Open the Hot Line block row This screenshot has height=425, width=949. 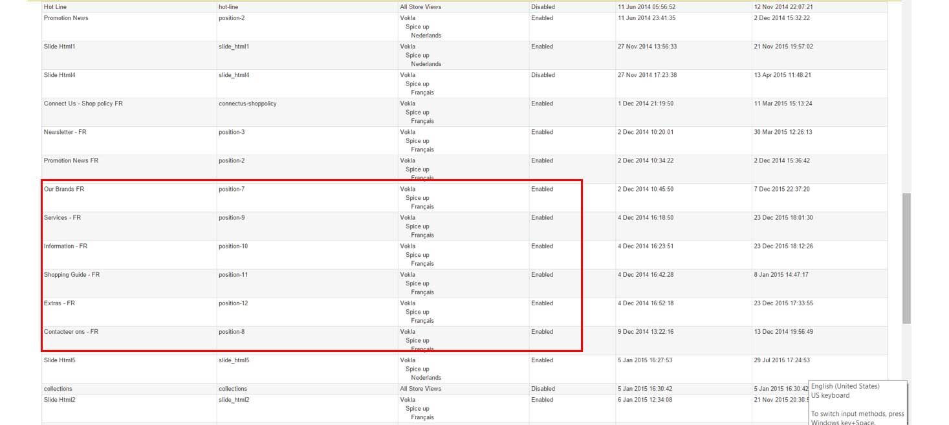click(x=55, y=7)
